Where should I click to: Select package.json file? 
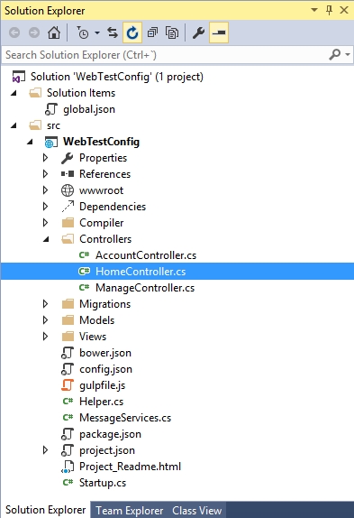pos(110,434)
